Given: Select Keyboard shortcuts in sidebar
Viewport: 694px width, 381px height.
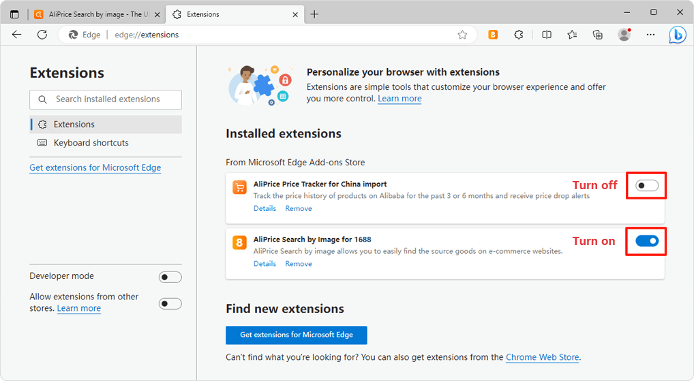Looking at the screenshot, I should [x=91, y=143].
